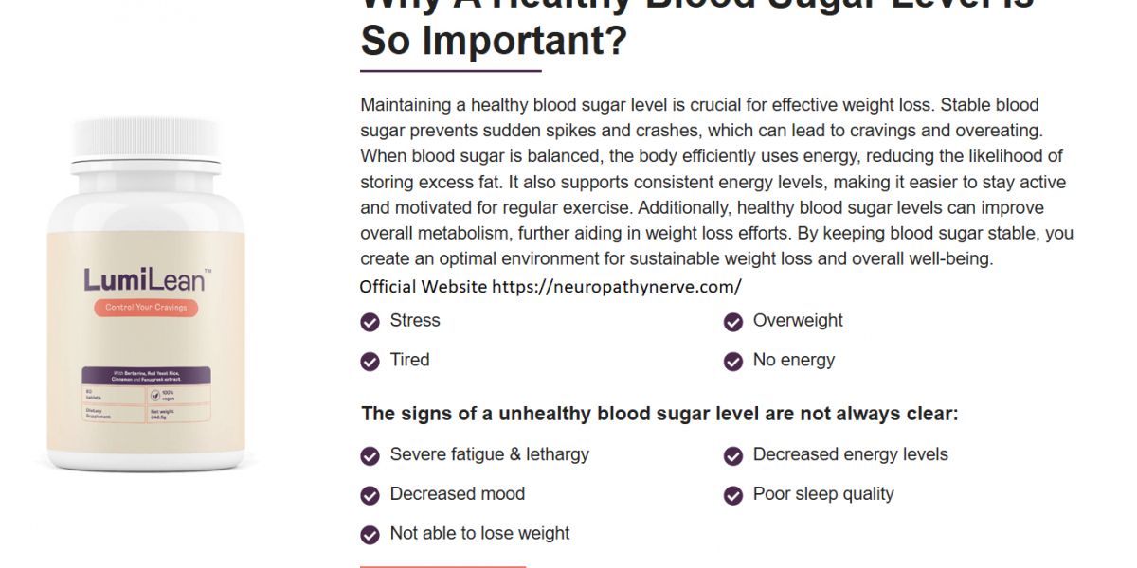Click checkmark next to Poor sleep quality

[732, 496]
